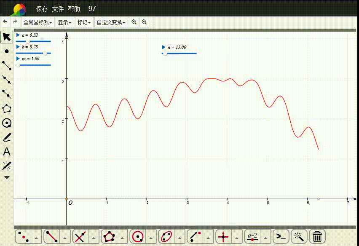
Task: Expand the bottom points tool options
Action: pyautogui.click(x=36, y=238)
